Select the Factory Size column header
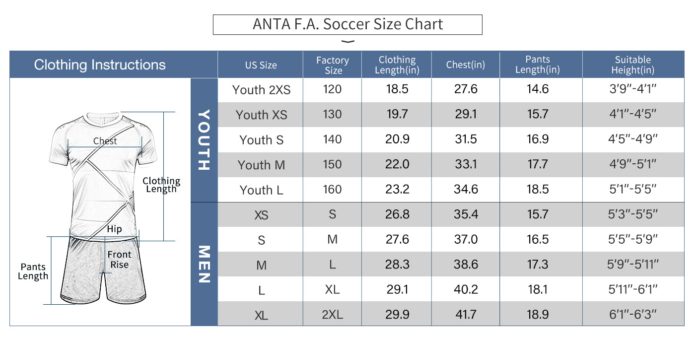This screenshot has height=339, width=695. click(x=333, y=65)
